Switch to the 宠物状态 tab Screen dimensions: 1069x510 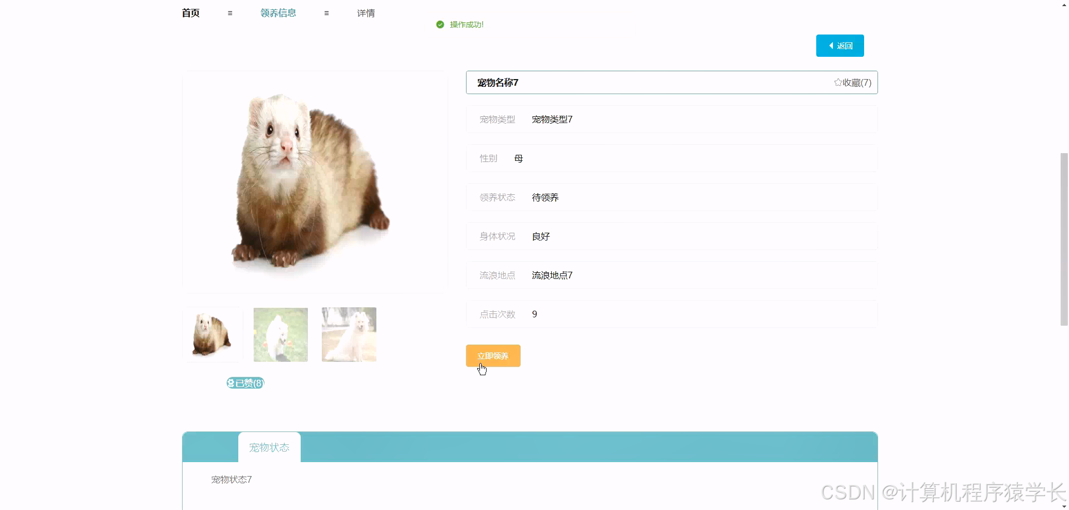[x=269, y=447]
